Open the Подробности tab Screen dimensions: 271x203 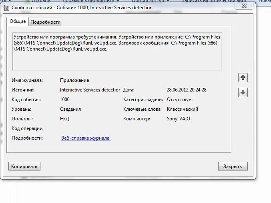(x=45, y=22)
